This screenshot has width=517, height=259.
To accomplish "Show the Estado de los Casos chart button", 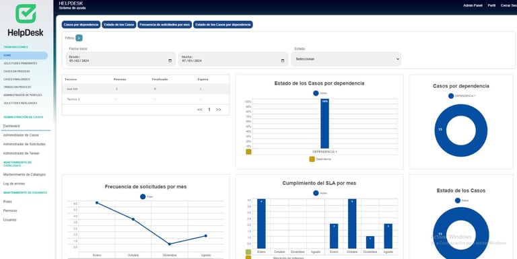I will (118, 25).
